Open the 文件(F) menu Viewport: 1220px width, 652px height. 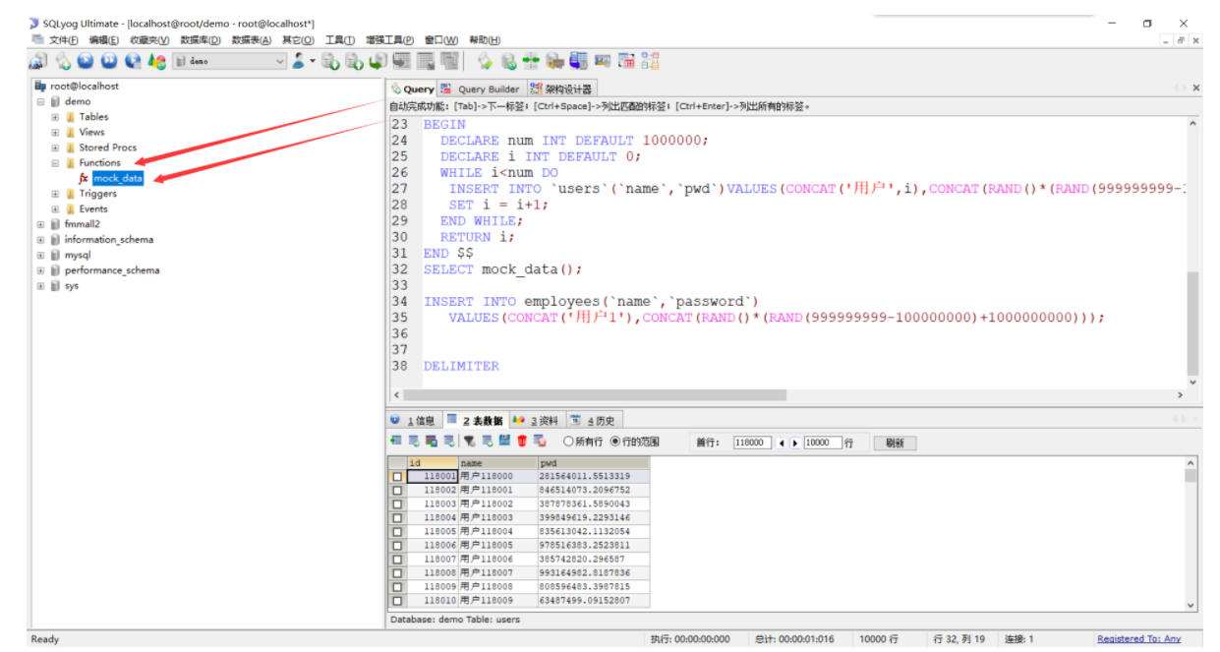[x=64, y=40]
